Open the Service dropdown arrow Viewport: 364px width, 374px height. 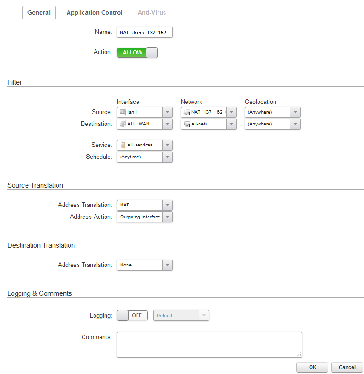pos(168,145)
